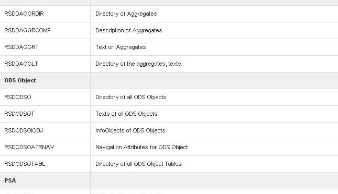Click the RSDODSOATRNAV table name
This screenshot has width=338, height=194.
(29, 148)
